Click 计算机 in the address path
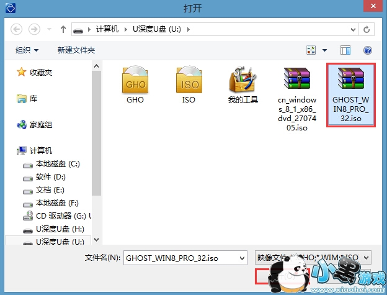The height and width of the screenshot is (295, 387). (x=107, y=29)
